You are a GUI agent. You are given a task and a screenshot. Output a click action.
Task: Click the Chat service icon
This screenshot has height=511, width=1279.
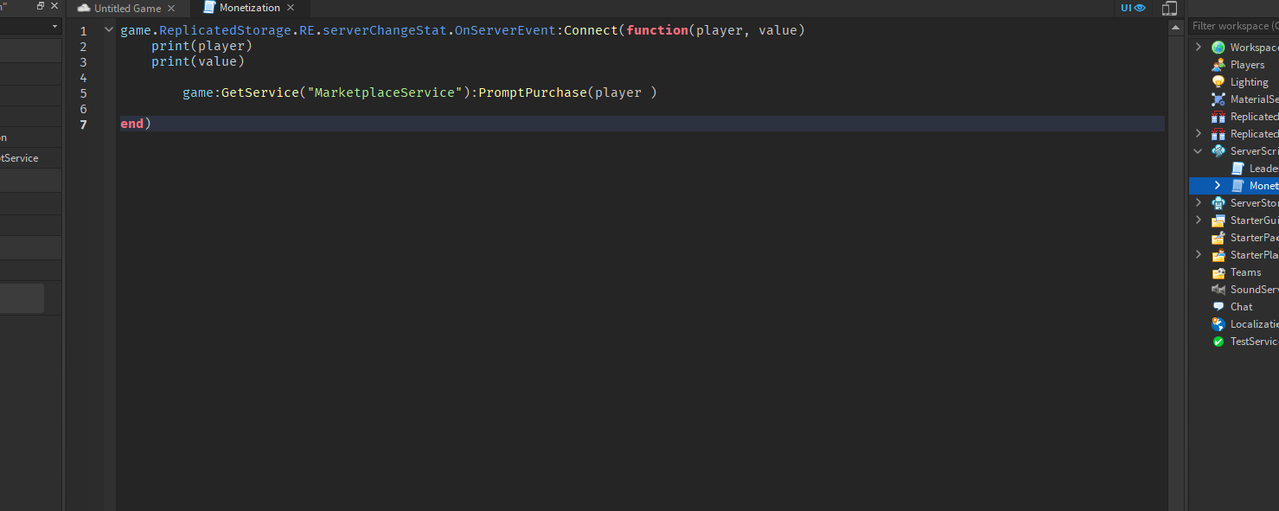click(1218, 306)
